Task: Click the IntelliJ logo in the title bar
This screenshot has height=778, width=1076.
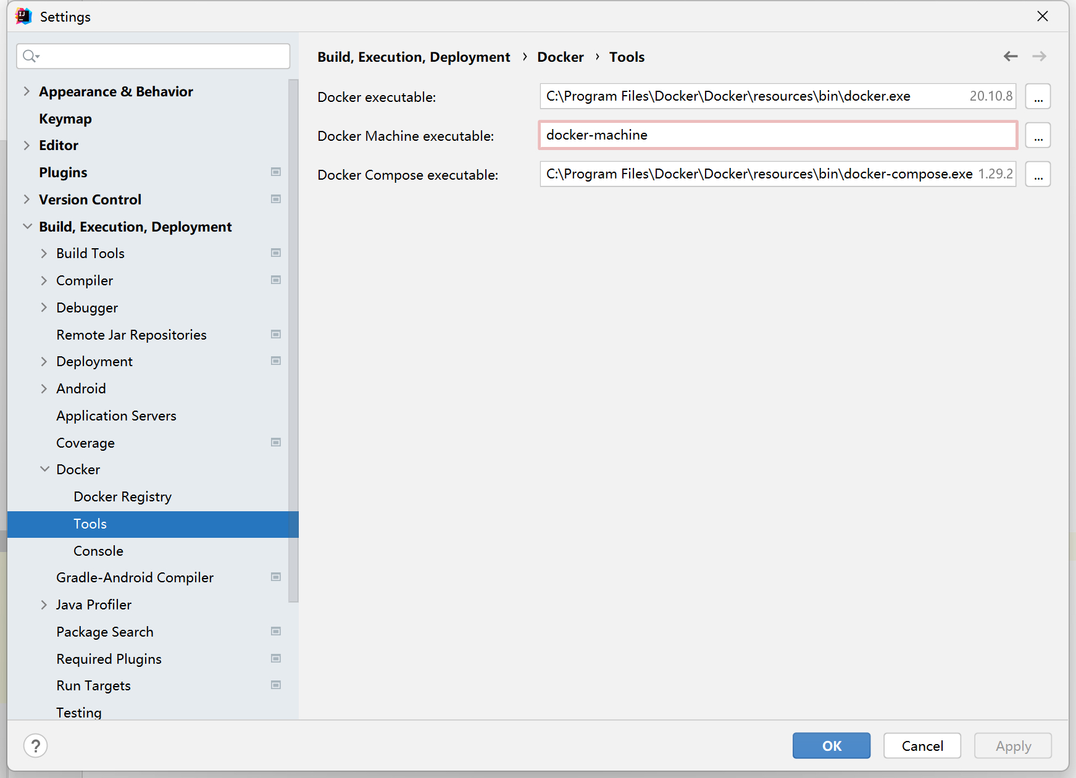Action: tap(23, 16)
